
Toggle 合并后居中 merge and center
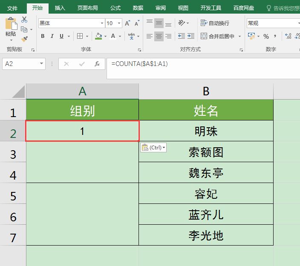coord(217,36)
